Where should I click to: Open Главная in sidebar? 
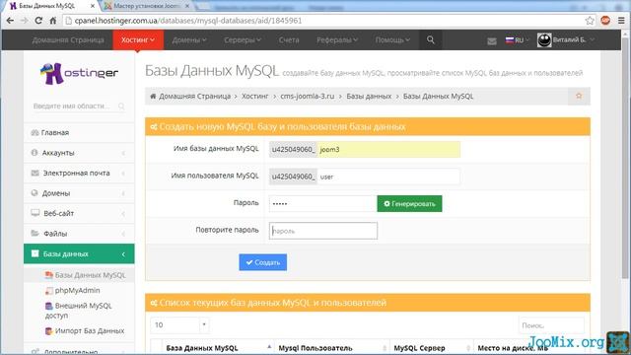79,132
